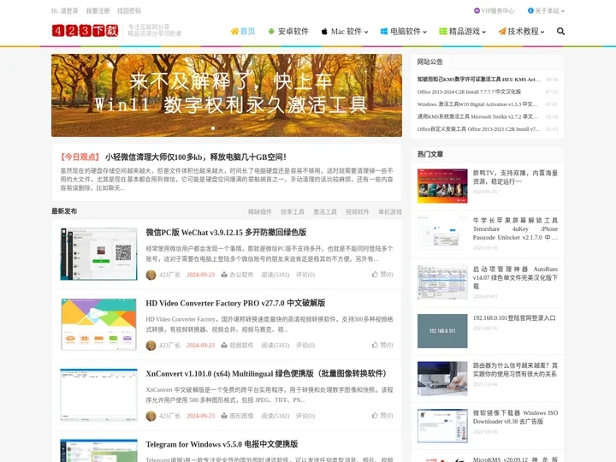Select the 网站公告 tab

pyautogui.click(x=429, y=62)
